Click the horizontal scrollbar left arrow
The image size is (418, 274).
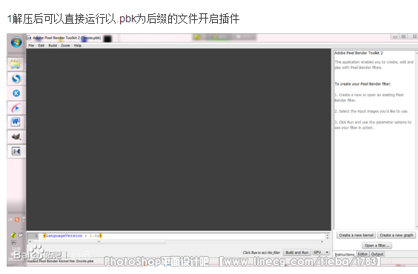(x=30, y=241)
